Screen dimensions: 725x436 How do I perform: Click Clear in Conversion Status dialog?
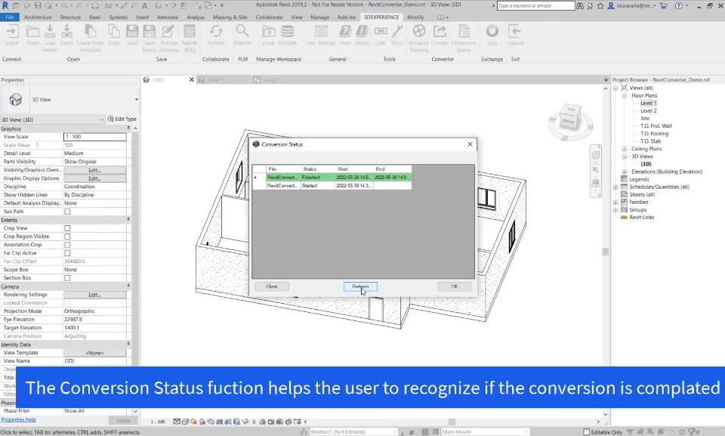pyautogui.click(x=272, y=286)
